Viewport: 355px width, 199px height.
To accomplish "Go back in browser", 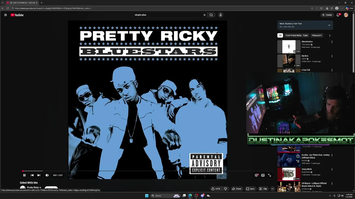I will [3, 8].
